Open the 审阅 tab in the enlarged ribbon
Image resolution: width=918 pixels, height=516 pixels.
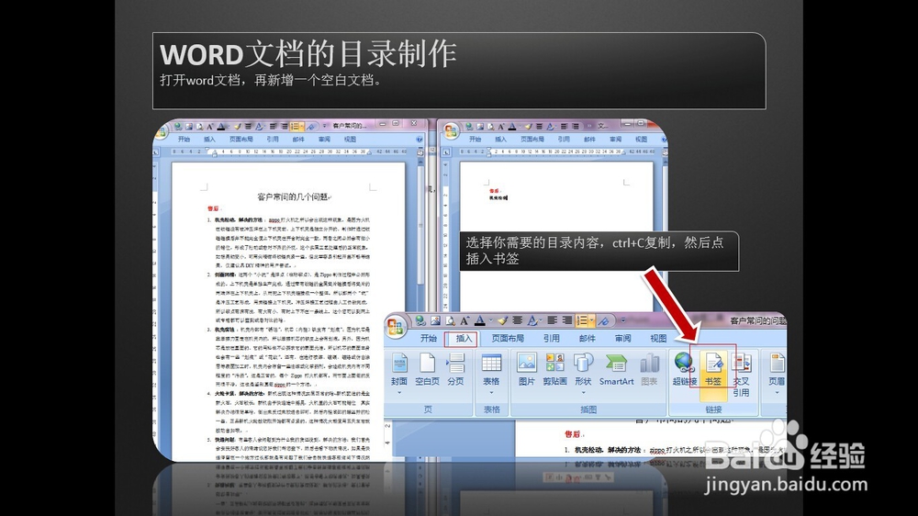click(622, 339)
